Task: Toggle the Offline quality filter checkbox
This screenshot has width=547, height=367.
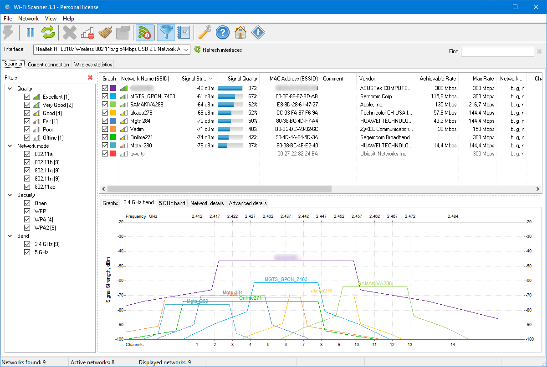Action: (x=27, y=138)
